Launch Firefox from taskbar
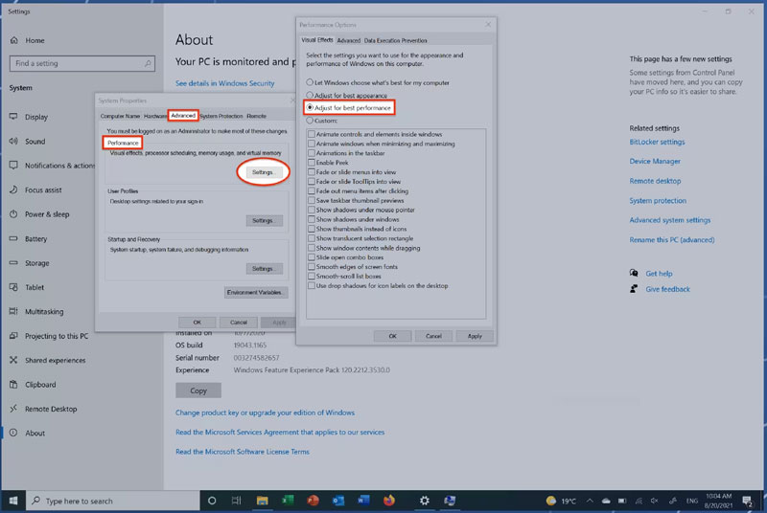 pos(389,501)
